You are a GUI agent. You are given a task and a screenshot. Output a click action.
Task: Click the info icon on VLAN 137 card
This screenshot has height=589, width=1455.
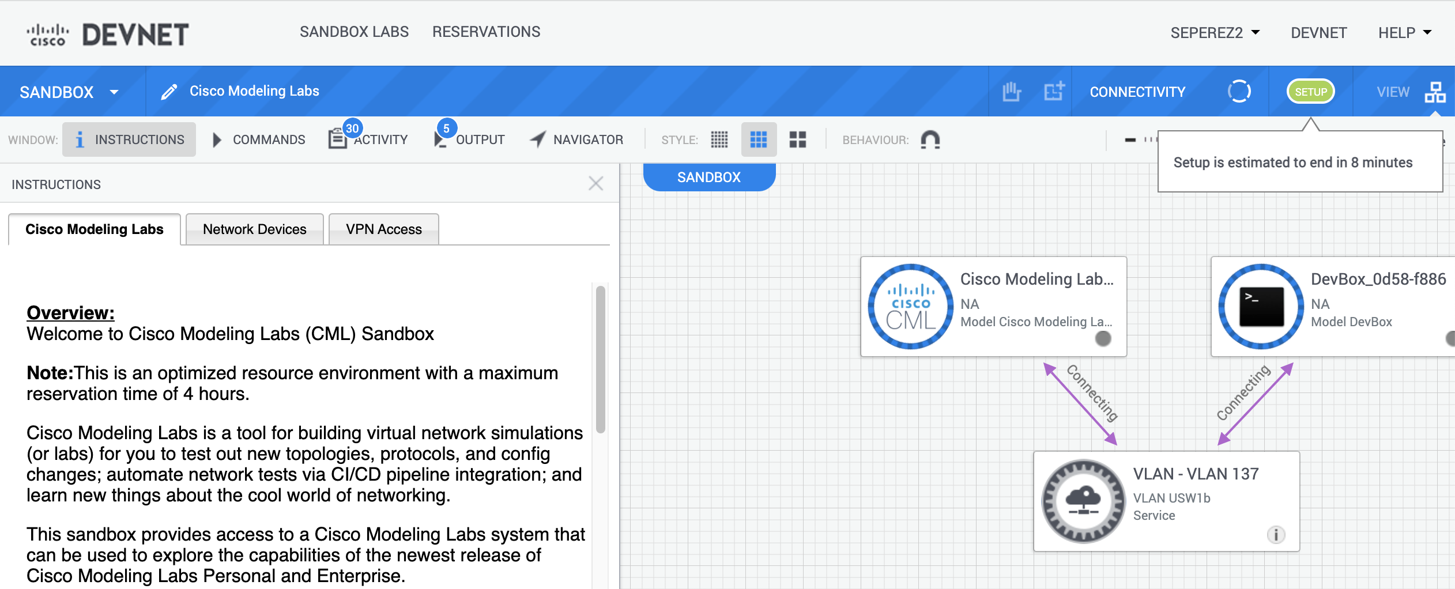(1276, 535)
